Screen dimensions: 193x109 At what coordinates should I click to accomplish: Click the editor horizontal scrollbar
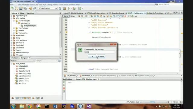[105, 73]
